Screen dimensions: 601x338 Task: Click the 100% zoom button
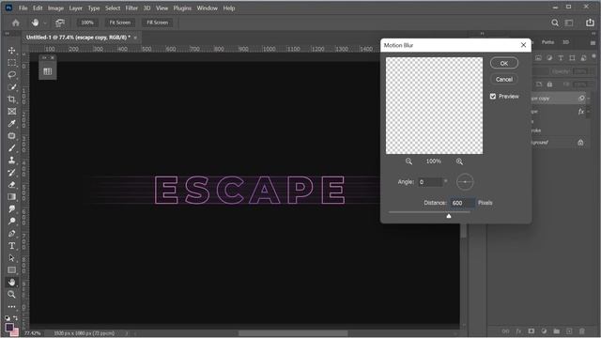coord(87,23)
